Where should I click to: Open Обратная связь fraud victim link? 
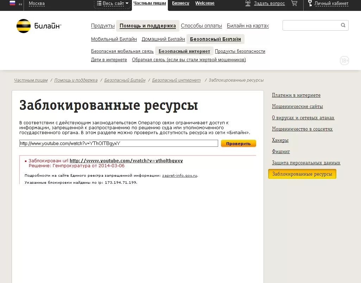189,60
